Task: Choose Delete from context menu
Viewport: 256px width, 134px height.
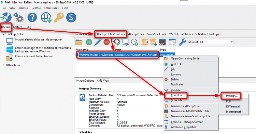Action: pyautogui.click(x=191, y=79)
